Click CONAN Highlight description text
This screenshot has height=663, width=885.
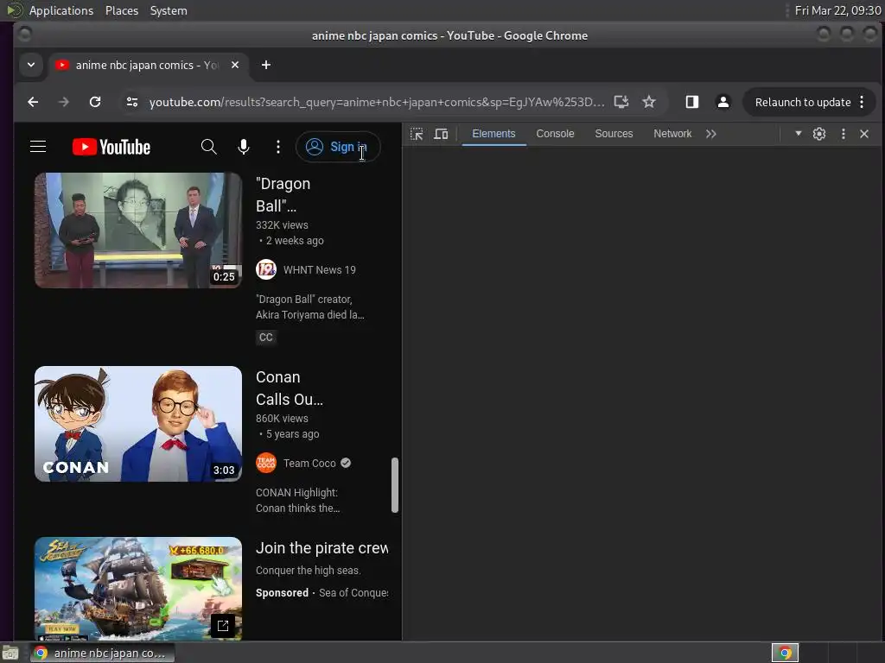click(298, 501)
